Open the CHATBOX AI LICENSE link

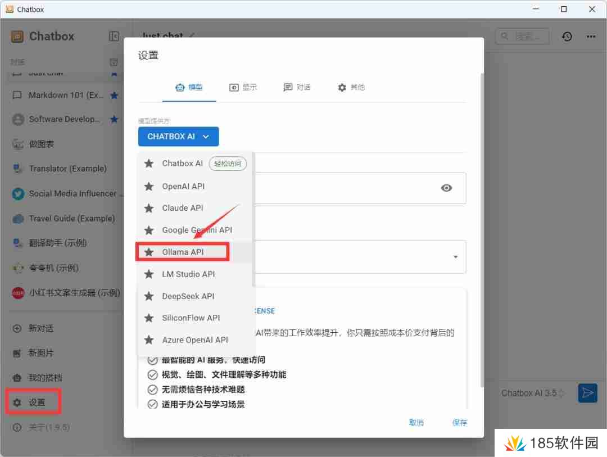[x=262, y=310]
